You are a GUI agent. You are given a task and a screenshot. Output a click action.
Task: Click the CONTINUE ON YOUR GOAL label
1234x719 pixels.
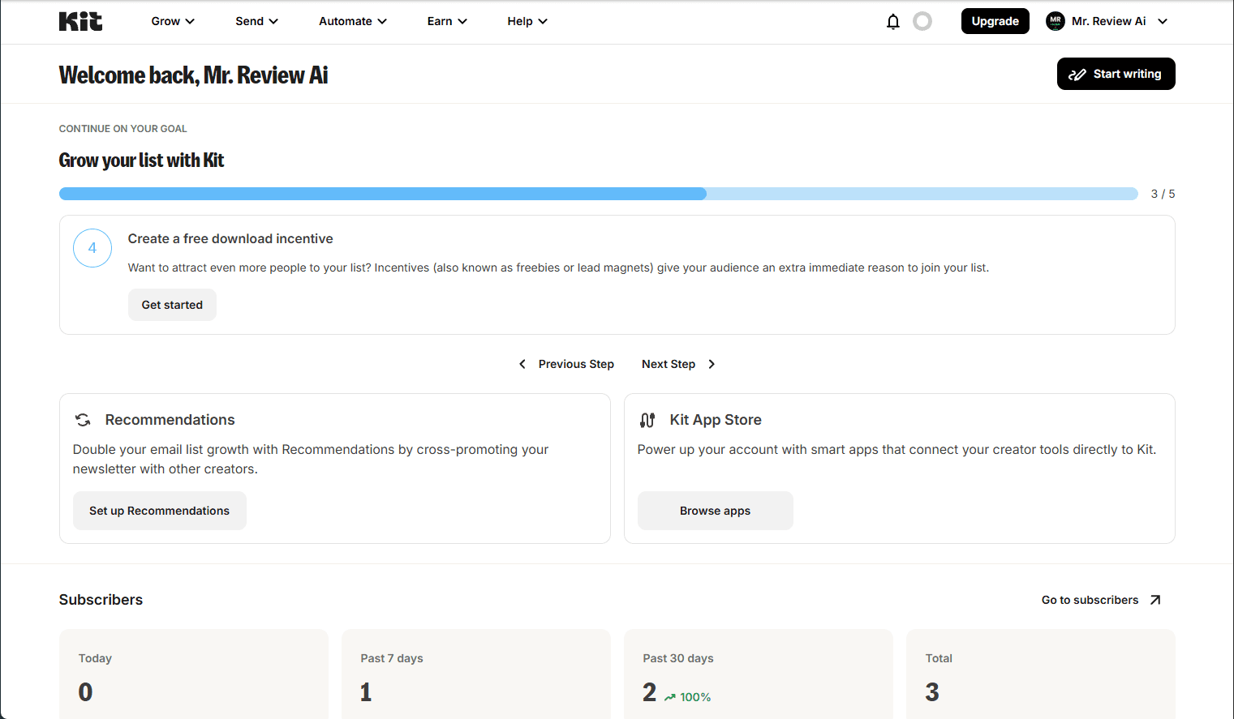click(x=123, y=129)
